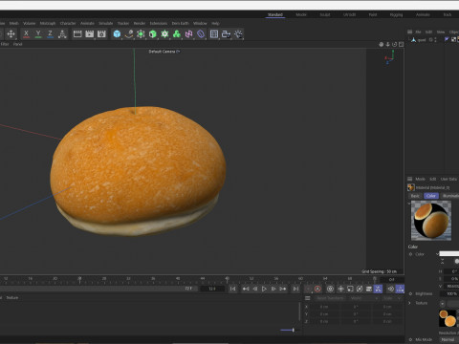Viewport: 459px width, 344px height.
Task: Click Render to Picture Viewer icon
Action: pyautogui.click(x=90, y=34)
